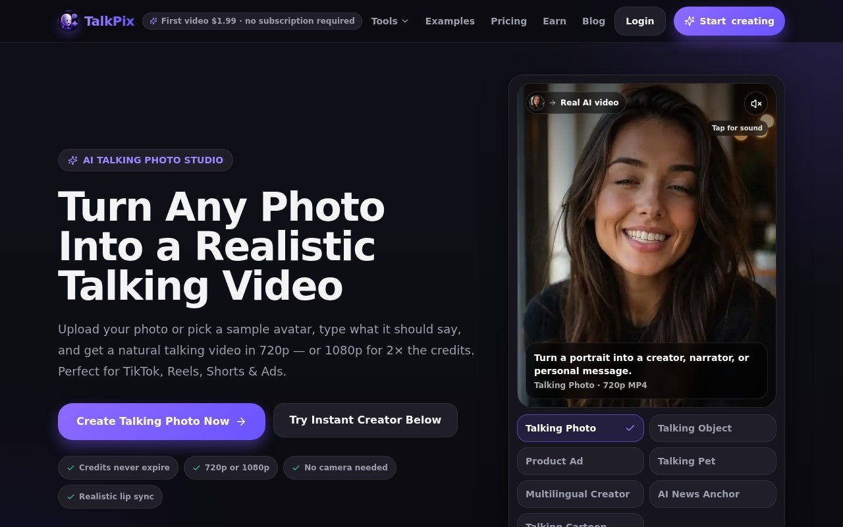Click the smiling woman video preview

pyautogui.click(x=647, y=245)
